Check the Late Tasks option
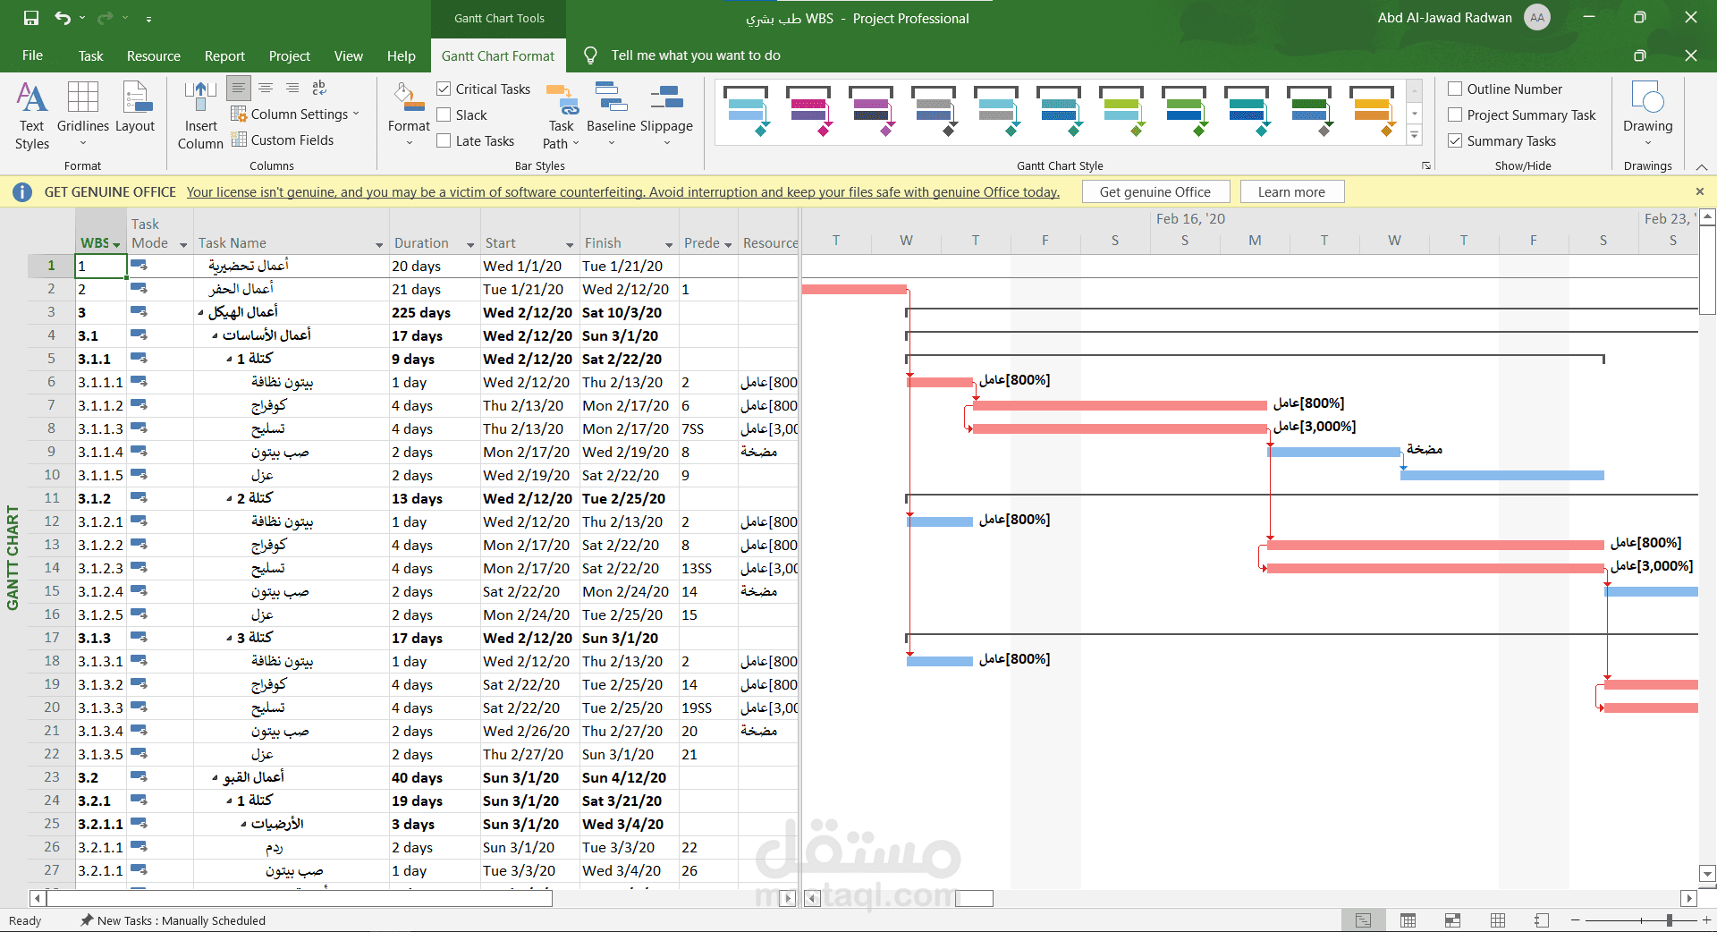 coord(444,140)
